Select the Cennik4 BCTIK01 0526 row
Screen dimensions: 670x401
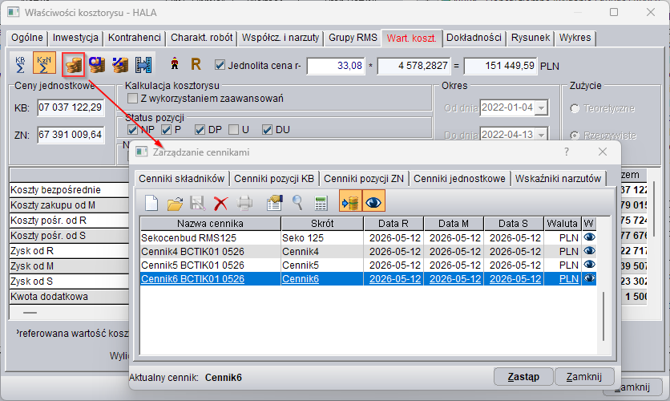(369, 251)
